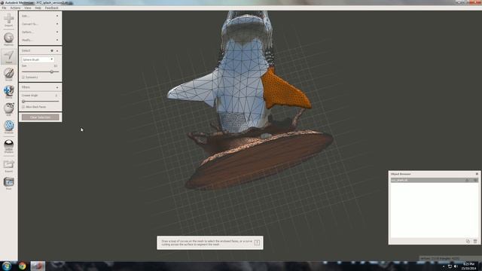Open the Analysis tool in sidebar
Screen dimensions: 482x271
(8, 126)
